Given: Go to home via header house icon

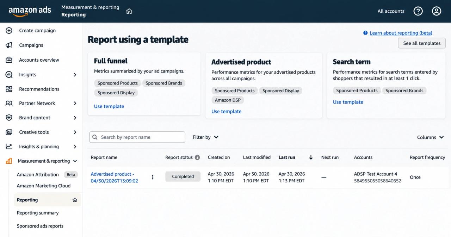Looking at the screenshot, I should pos(129,11).
